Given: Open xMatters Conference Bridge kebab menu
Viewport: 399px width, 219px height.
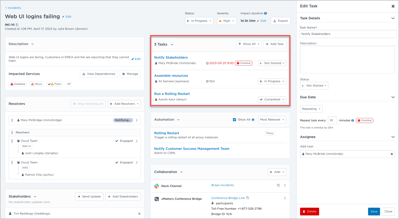Looking at the screenshot, I should [x=285, y=198].
